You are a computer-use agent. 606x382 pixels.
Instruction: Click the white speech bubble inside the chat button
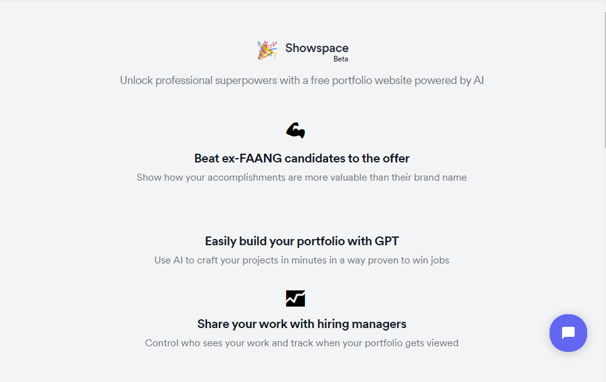[568, 333]
